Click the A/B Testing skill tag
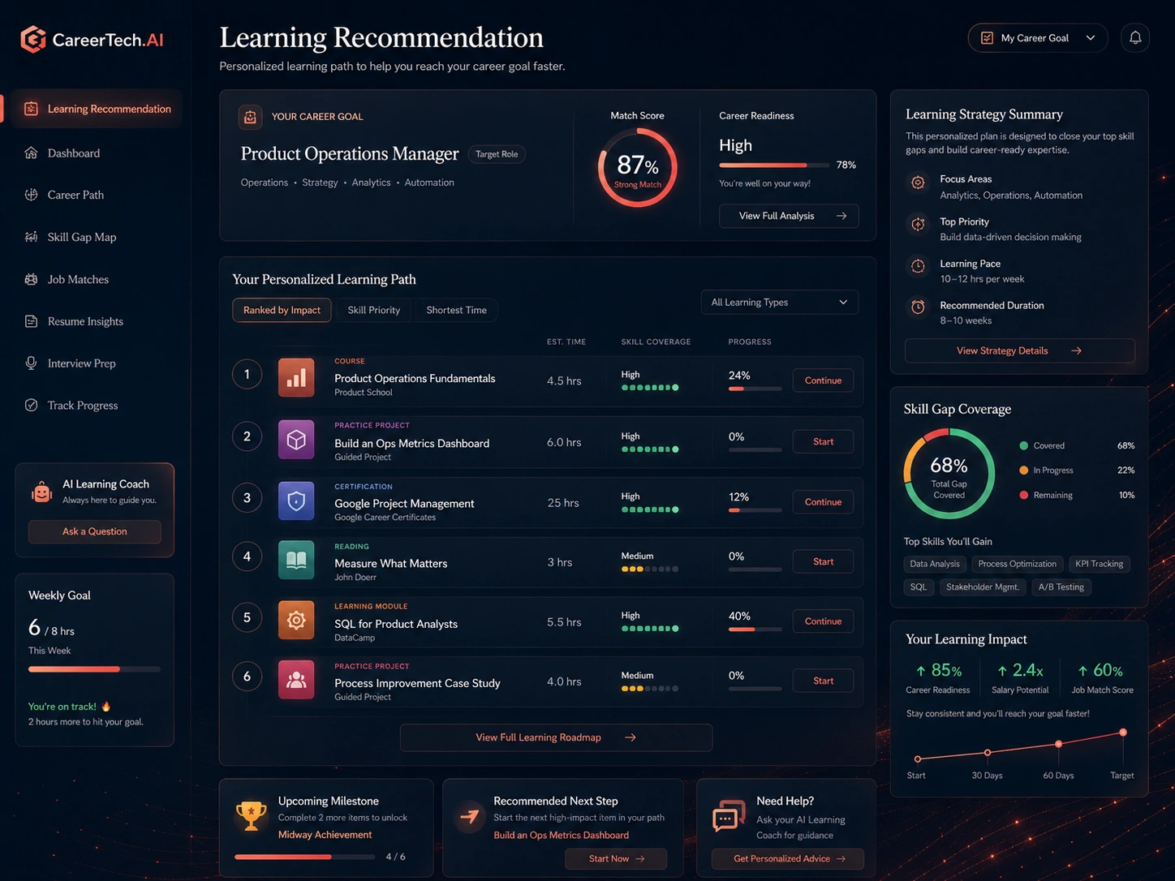Viewport: 1175px width, 881px height. [x=1061, y=587]
